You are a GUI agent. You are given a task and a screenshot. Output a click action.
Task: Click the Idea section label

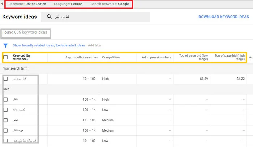[7, 89]
